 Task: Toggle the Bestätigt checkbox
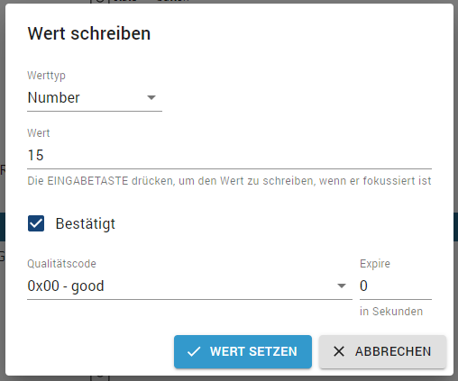pos(36,223)
